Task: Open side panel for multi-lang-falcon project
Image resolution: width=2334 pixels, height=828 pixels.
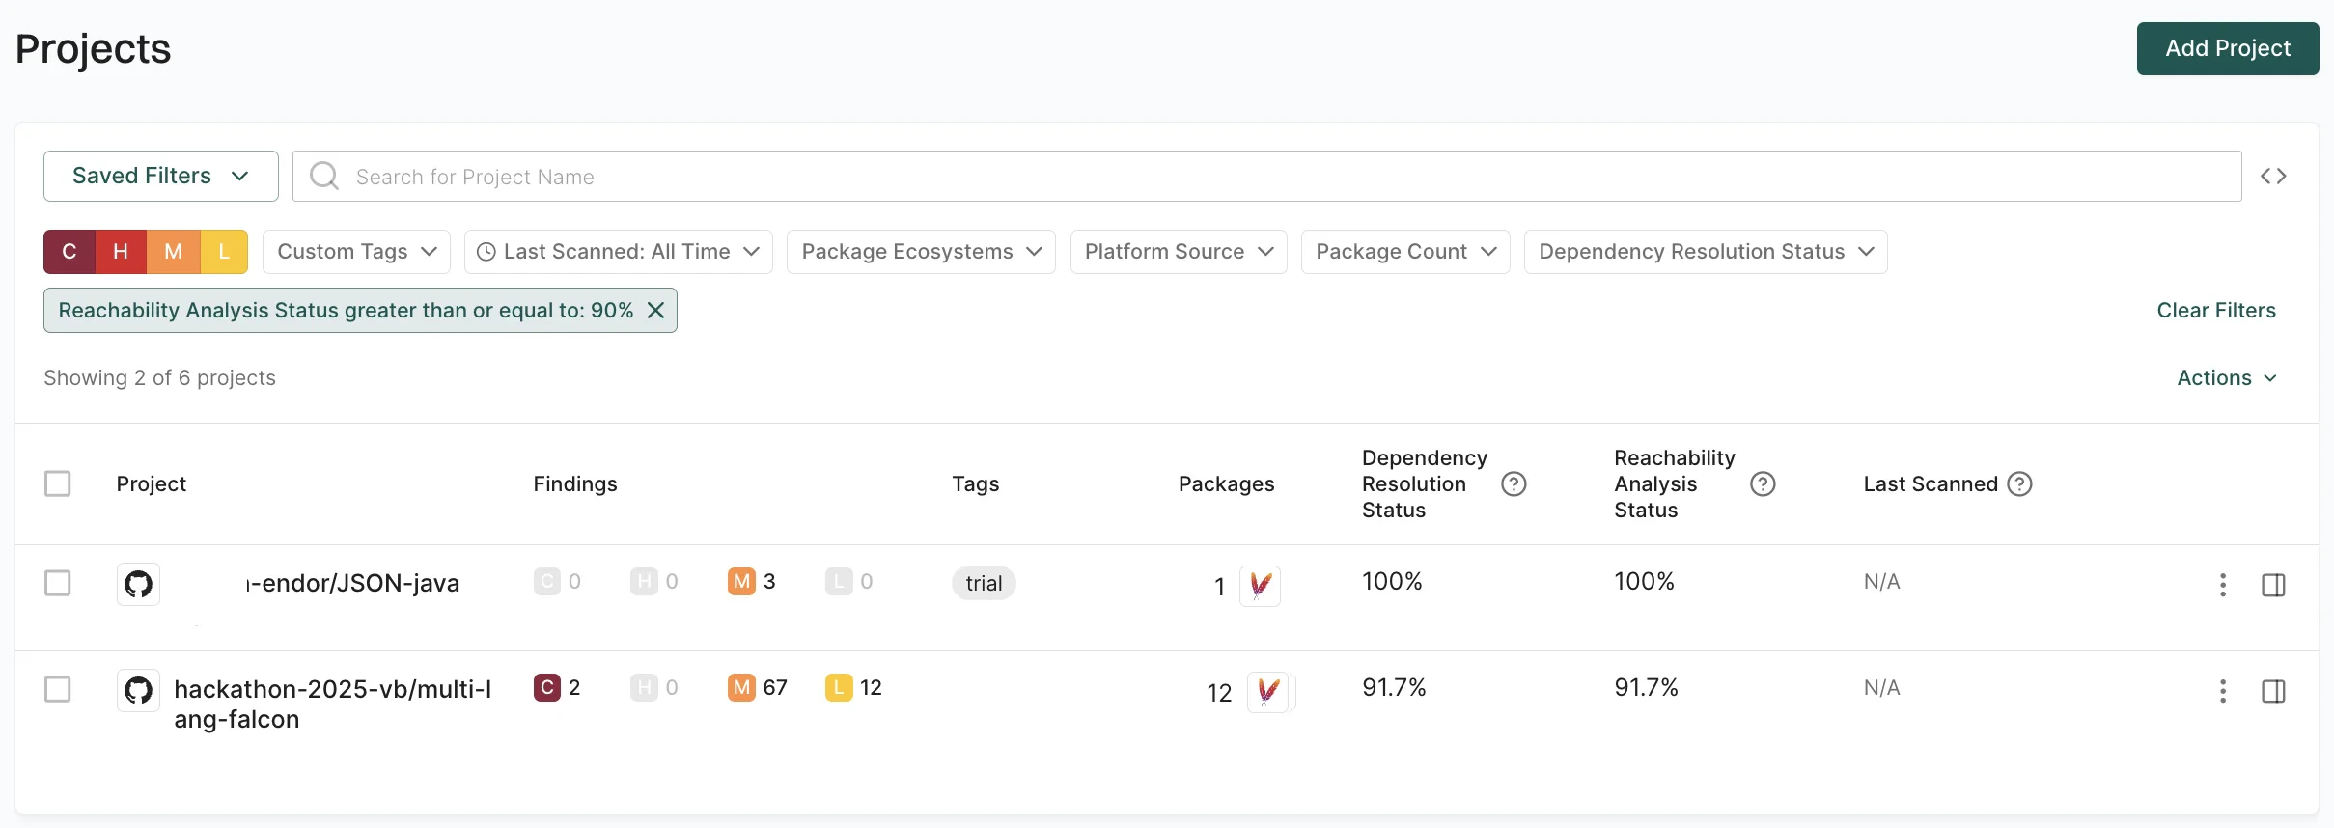Action: [x=2273, y=691]
